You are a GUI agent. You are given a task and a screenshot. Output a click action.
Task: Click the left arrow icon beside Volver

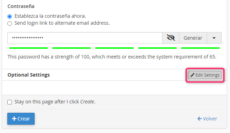(200, 119)
